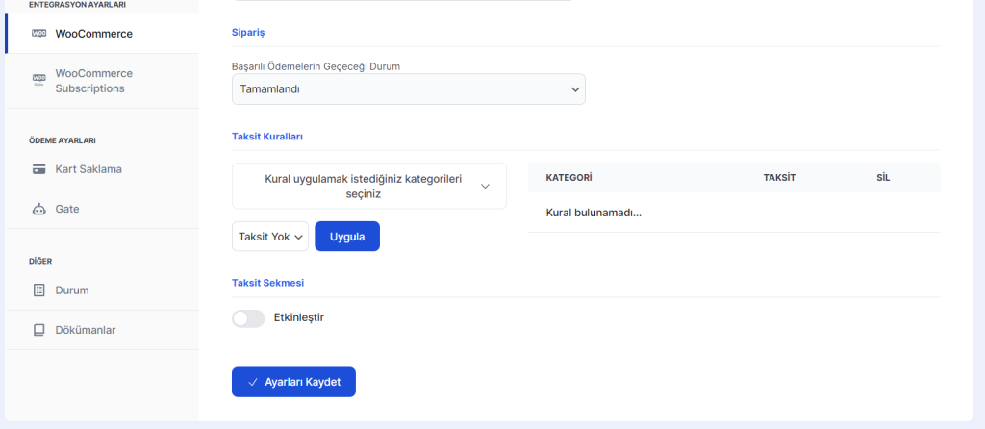The height and width of the screenshot is (429, 985).
Task: Click the credit card icon for Kart Saklama
Action: [39, 169]
